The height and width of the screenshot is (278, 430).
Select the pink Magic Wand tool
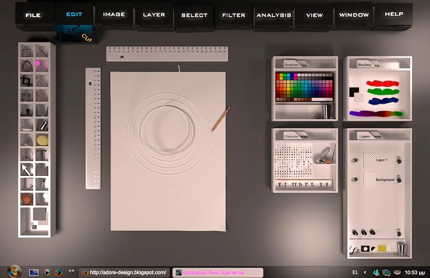pyautogui.click(x=42, y=66)
